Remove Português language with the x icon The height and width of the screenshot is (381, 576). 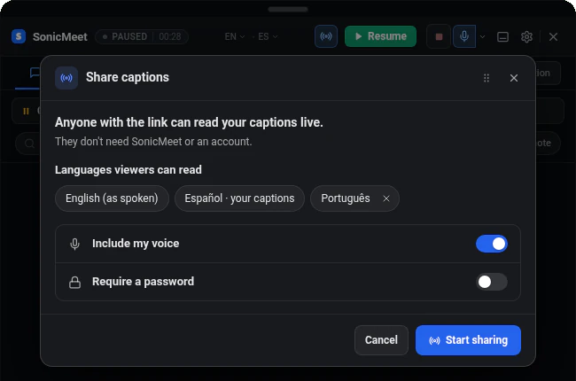coord(386,198)
